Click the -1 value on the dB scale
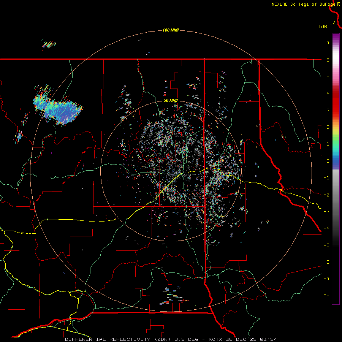The width and height of the screenshot is (342, 342). [326, 178]
